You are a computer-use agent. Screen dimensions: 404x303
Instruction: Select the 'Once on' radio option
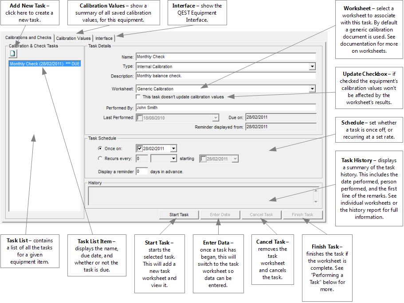pyautogui.click(x=100, y=149)
